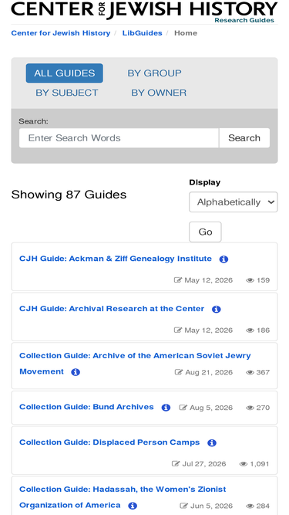Focus the Enter Search Words field

coord(119,138)
